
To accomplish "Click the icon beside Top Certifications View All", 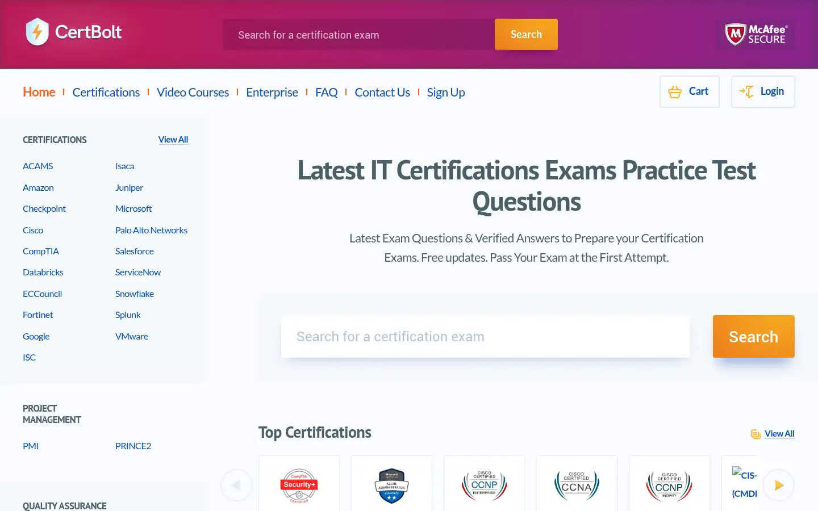I will (x=756, y=434).
